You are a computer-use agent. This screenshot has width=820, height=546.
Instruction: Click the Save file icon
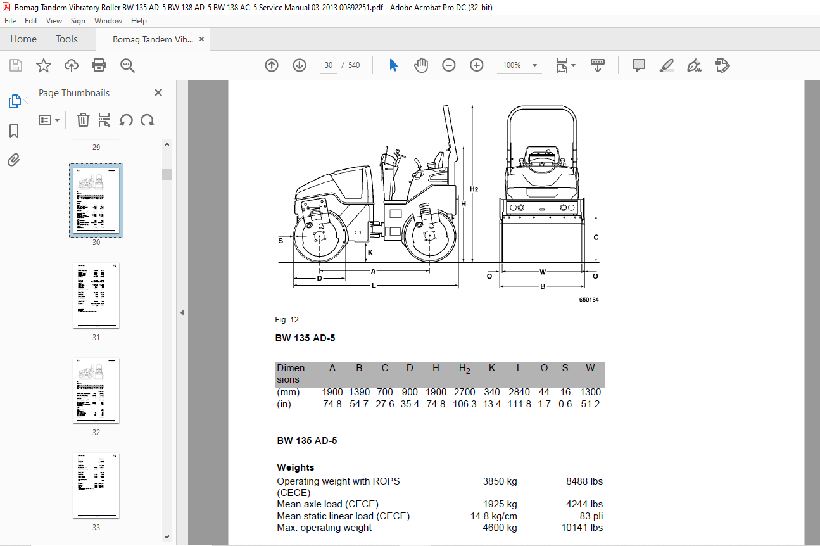click(x=16, y=65)
